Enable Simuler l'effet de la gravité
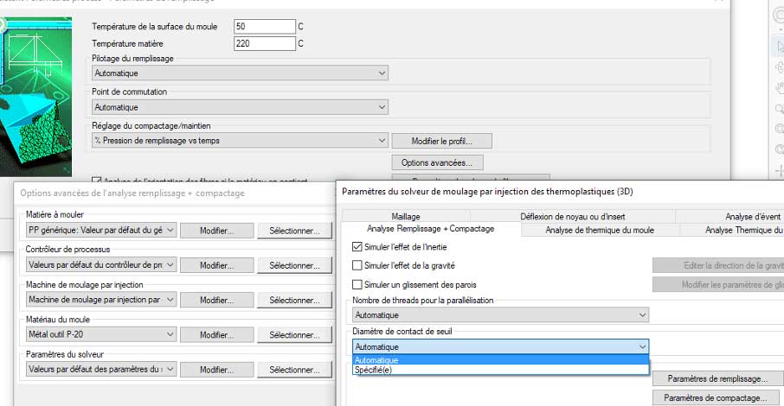Screen dimensions: 784x406 pos(358,265)
